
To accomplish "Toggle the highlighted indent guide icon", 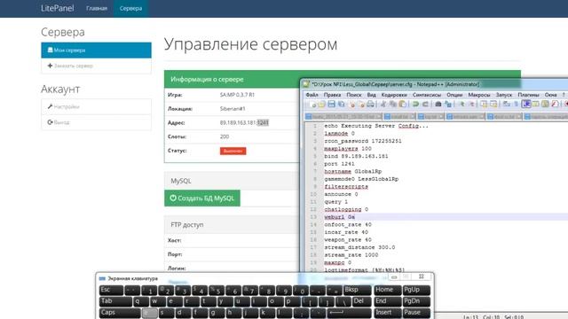I will 526,105.
